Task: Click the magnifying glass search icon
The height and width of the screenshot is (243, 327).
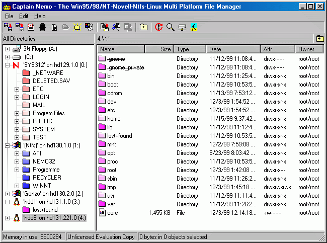Action: click(x=171, y=27)
